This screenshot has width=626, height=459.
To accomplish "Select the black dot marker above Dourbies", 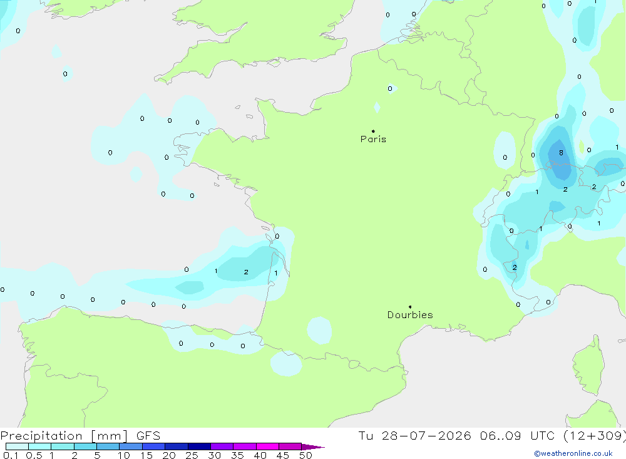I will [410, 307].
